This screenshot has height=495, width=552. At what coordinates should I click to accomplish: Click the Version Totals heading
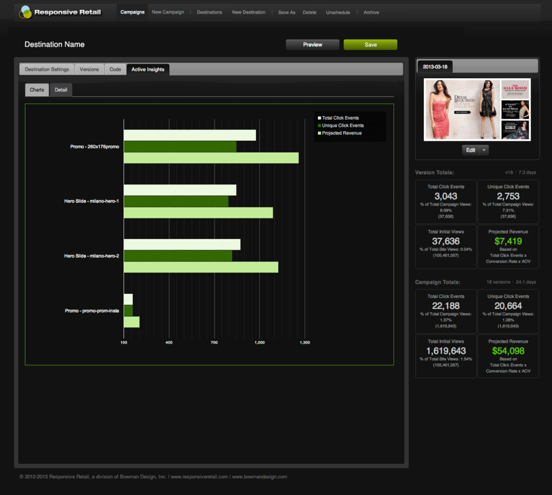click(434, 173)
